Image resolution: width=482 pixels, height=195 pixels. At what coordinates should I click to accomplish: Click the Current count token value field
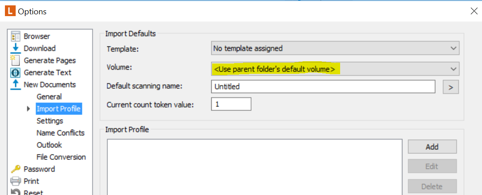point(231,104)
